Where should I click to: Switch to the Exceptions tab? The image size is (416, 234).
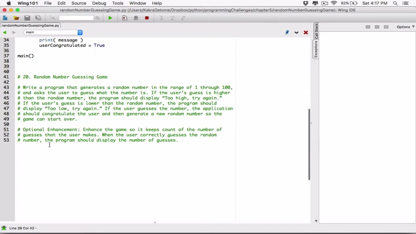click(316, 49)
